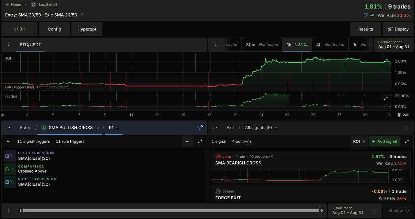Click the blue filter icon near Win Rate
This screenshot has width=415, height=219.
[x=366, y=15]
